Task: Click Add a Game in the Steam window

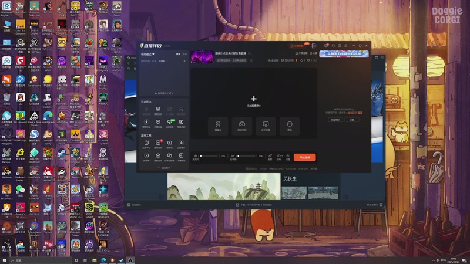Action: [x=135, y=205]
